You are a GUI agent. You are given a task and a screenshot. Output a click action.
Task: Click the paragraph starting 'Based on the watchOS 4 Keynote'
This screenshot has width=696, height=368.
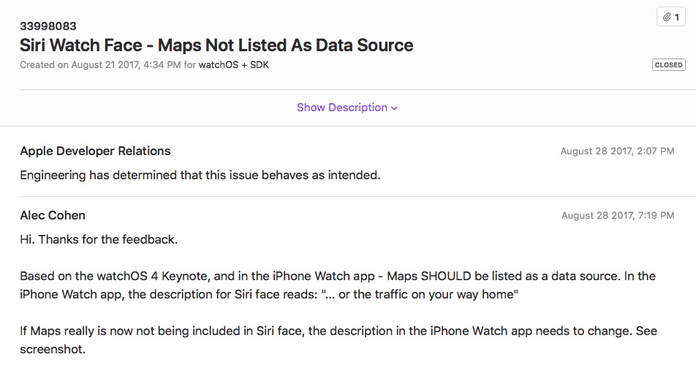338,285
